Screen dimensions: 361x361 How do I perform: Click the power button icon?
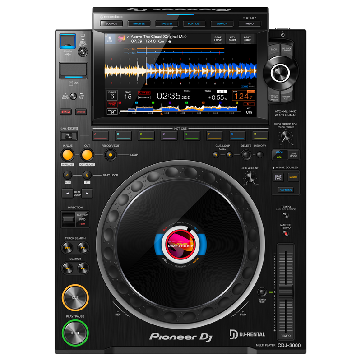283,35
